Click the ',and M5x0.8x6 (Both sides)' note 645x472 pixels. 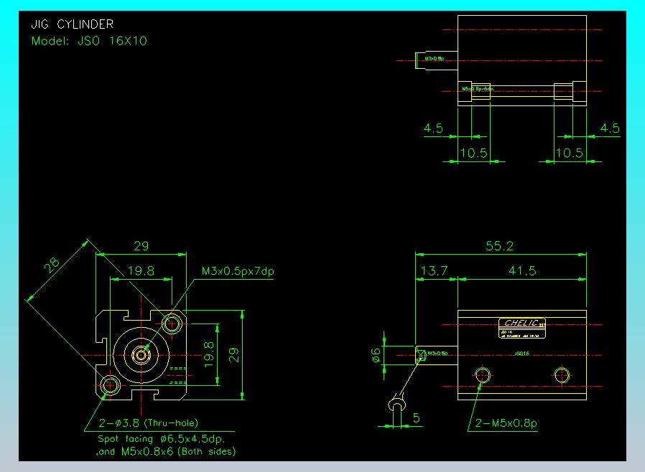[166, 451]
